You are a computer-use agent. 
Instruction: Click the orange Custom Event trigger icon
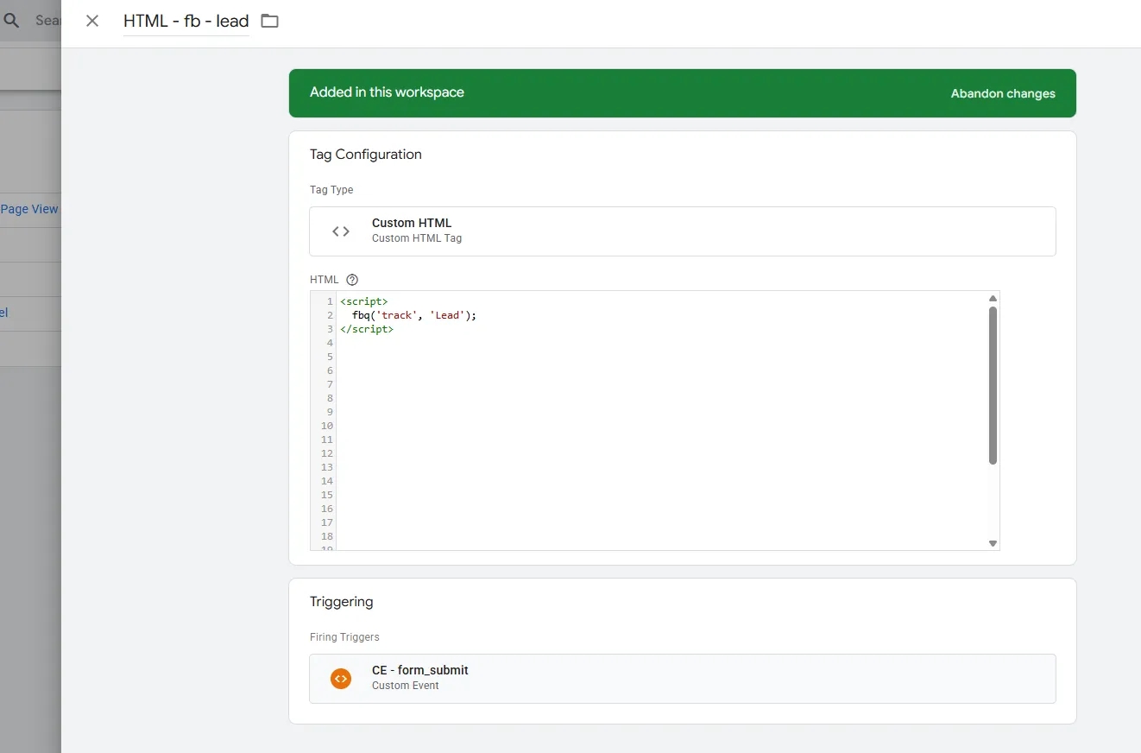click(x=341, y=679)
